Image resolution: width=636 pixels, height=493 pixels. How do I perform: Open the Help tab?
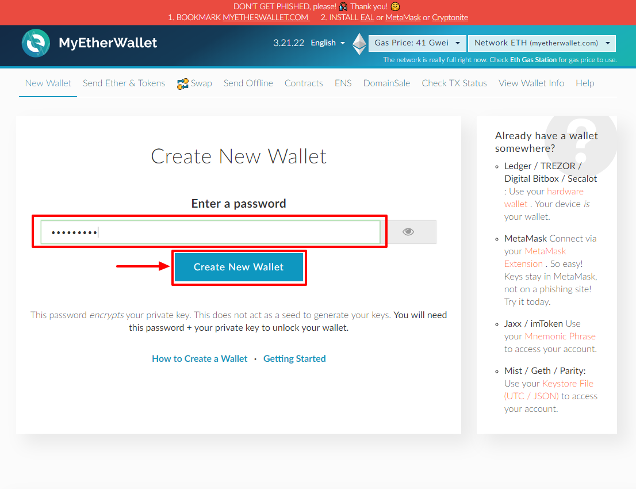point(585,83)
